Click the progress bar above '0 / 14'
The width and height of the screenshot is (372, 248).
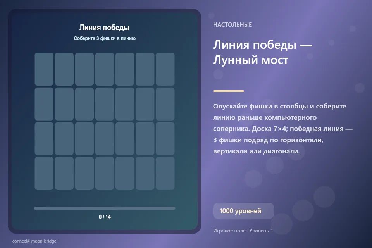click(105, 208)
